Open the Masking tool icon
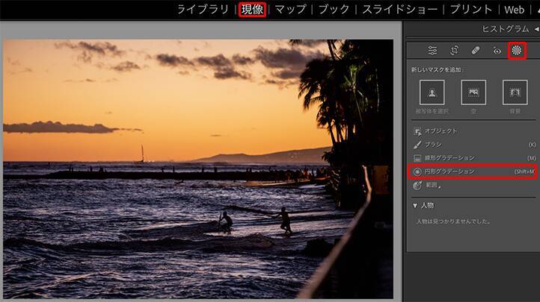The width and height of the screenshot is (540, 302). pyautogui.click(x=517, y=51)
